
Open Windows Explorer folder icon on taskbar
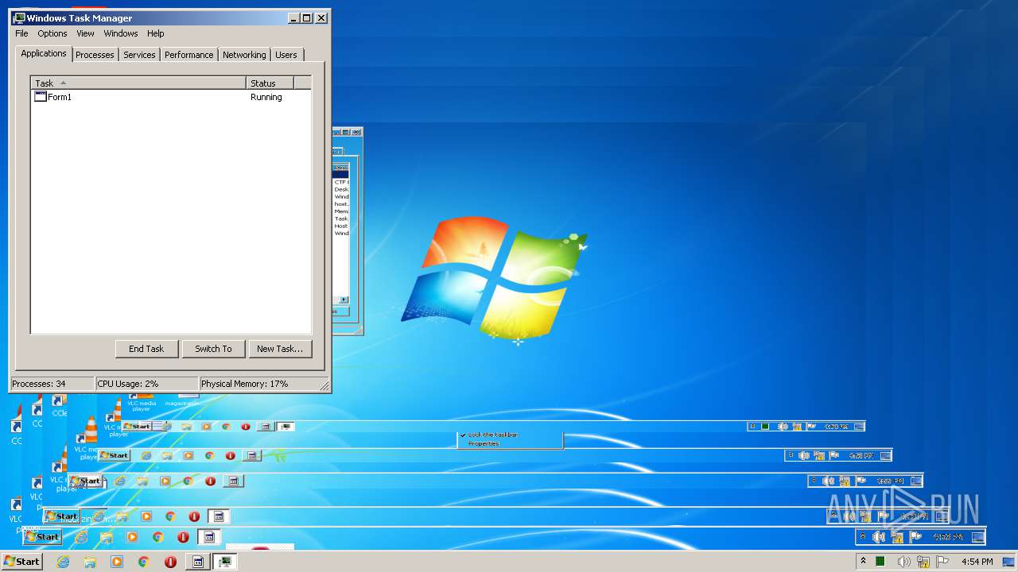click(90, 562)
